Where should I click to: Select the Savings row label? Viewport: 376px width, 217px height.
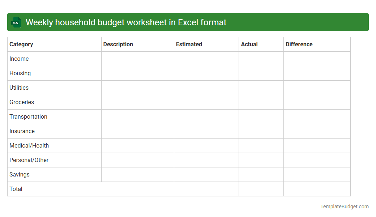19,174
